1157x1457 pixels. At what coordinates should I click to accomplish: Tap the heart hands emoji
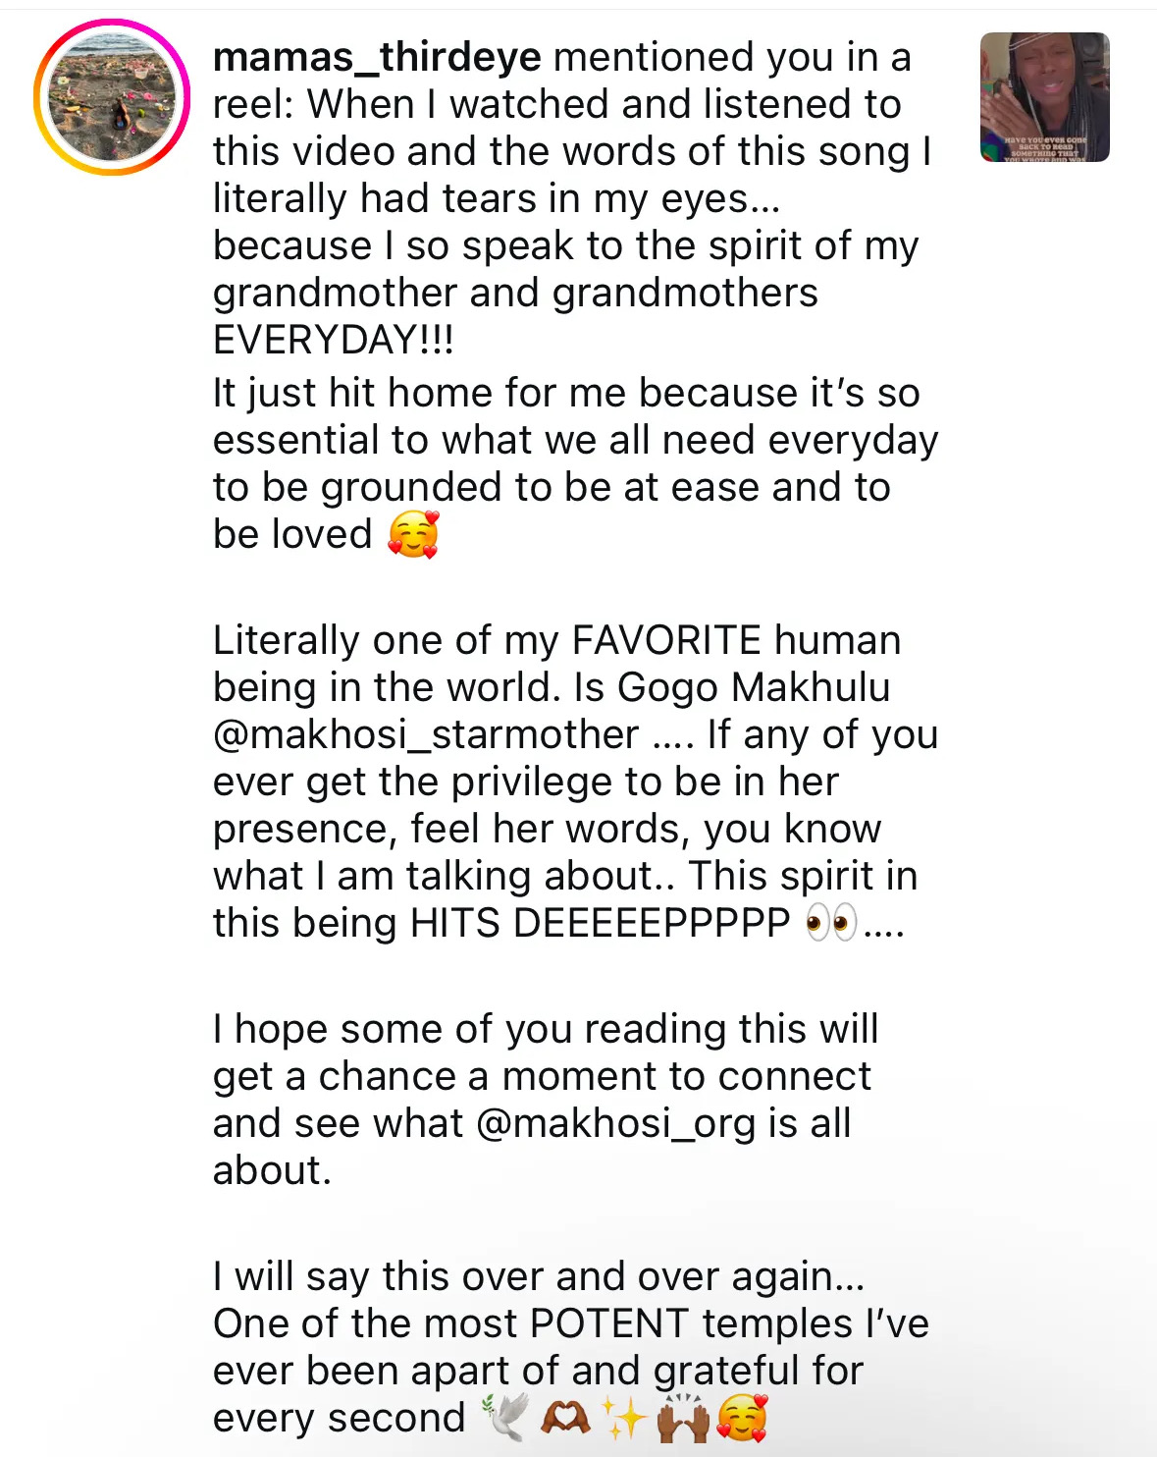[565, 1418]
